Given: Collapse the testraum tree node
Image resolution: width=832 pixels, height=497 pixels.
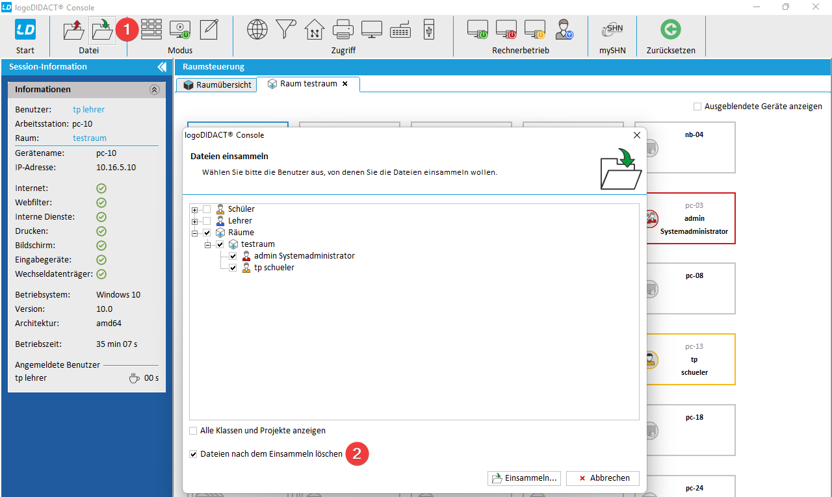Looking at the screenshot, I should point(207,244).
